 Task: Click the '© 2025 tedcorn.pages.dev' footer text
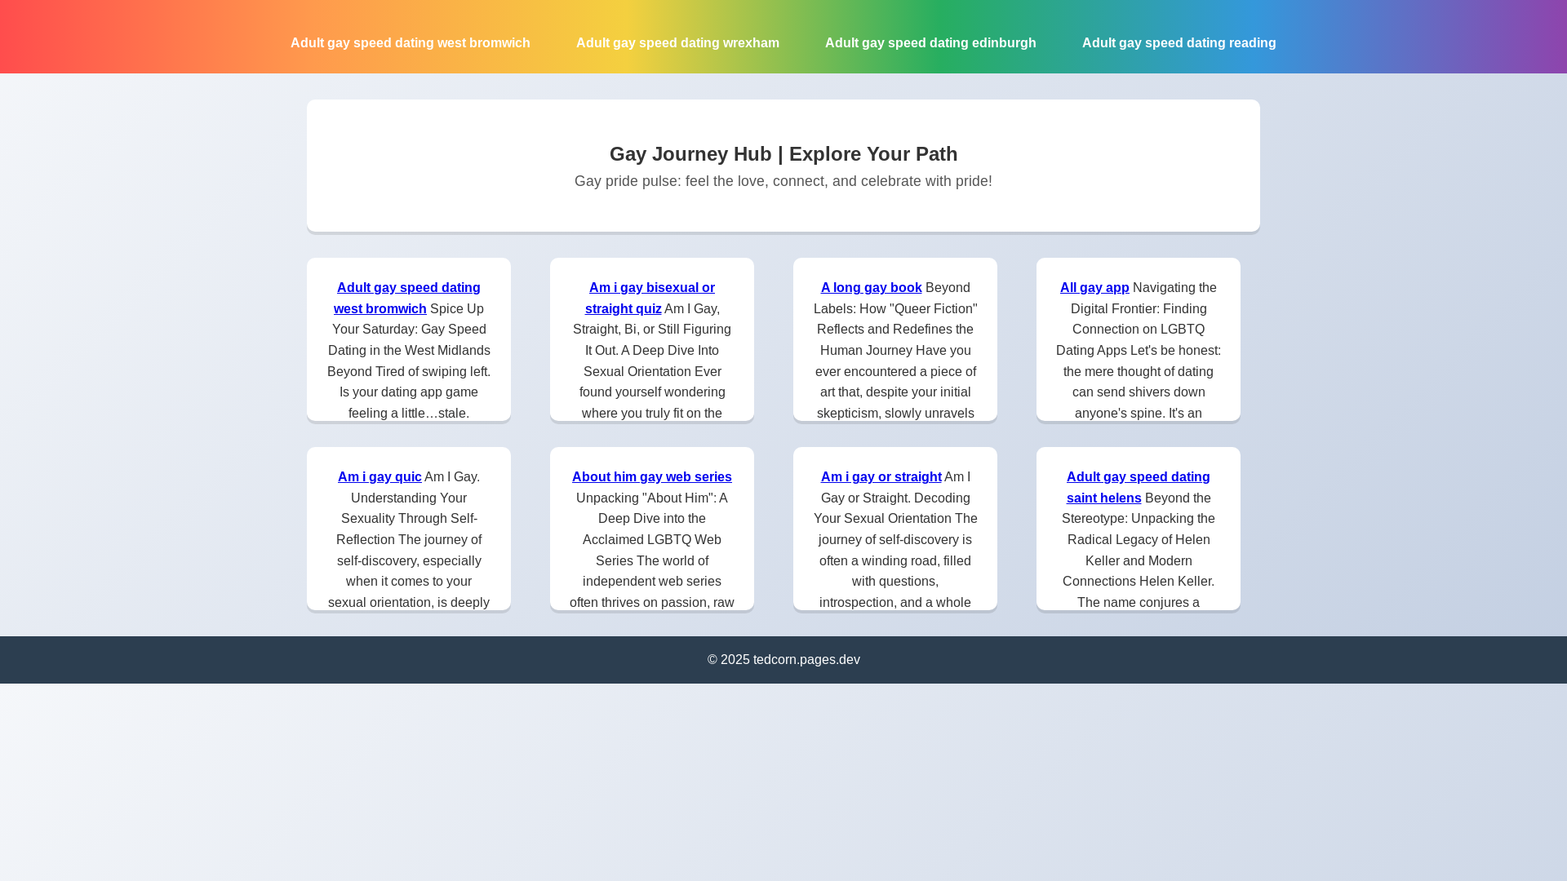783,659
